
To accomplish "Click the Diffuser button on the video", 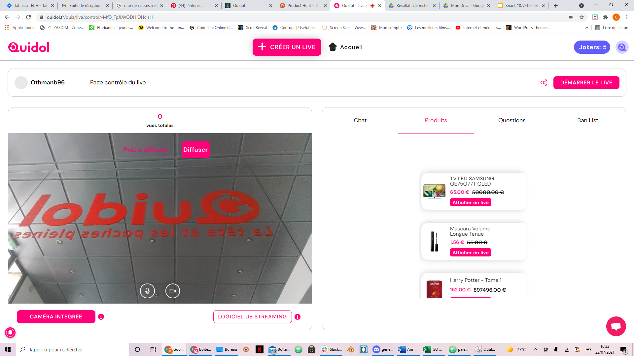I will tap(195, 150).
